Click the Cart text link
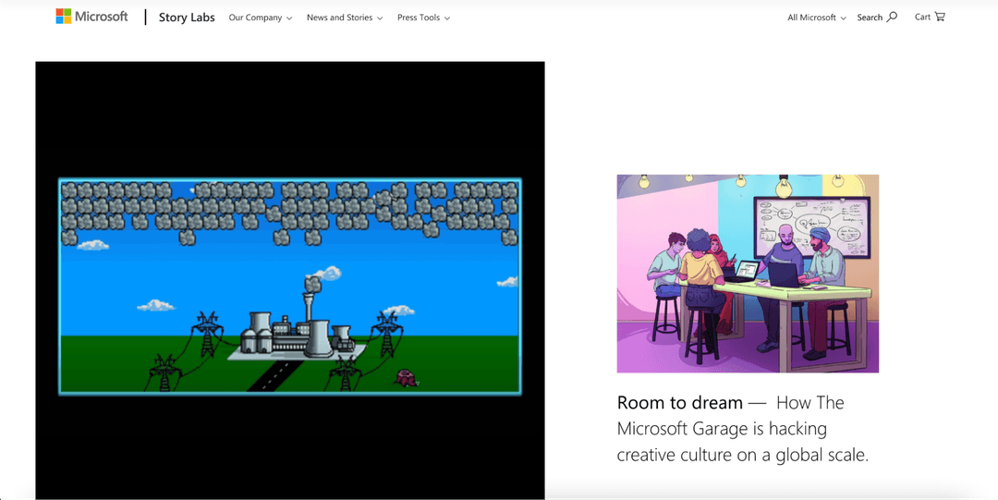The width and height of the screenshot is (998, 500). [922, 17]
